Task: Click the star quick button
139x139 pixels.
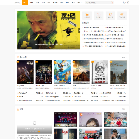Action: 110,15
